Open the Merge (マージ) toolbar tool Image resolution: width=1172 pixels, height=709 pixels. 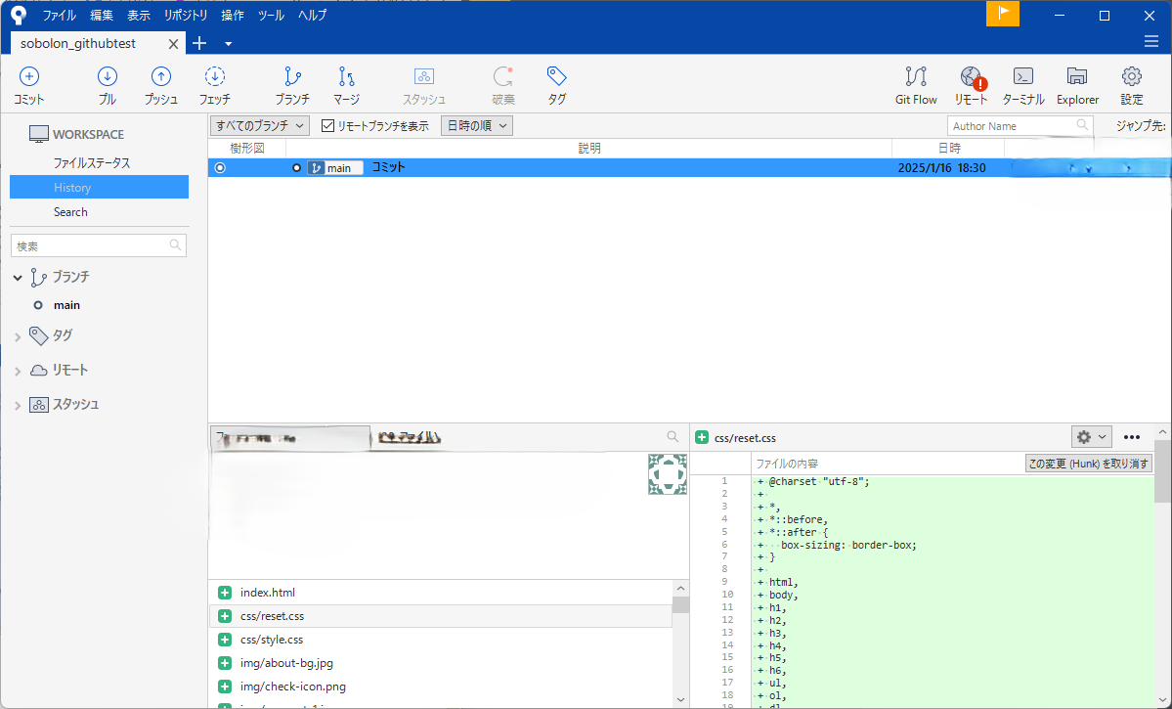coord(346,84)
